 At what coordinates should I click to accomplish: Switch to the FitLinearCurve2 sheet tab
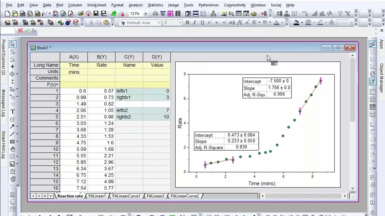[185, 196]
